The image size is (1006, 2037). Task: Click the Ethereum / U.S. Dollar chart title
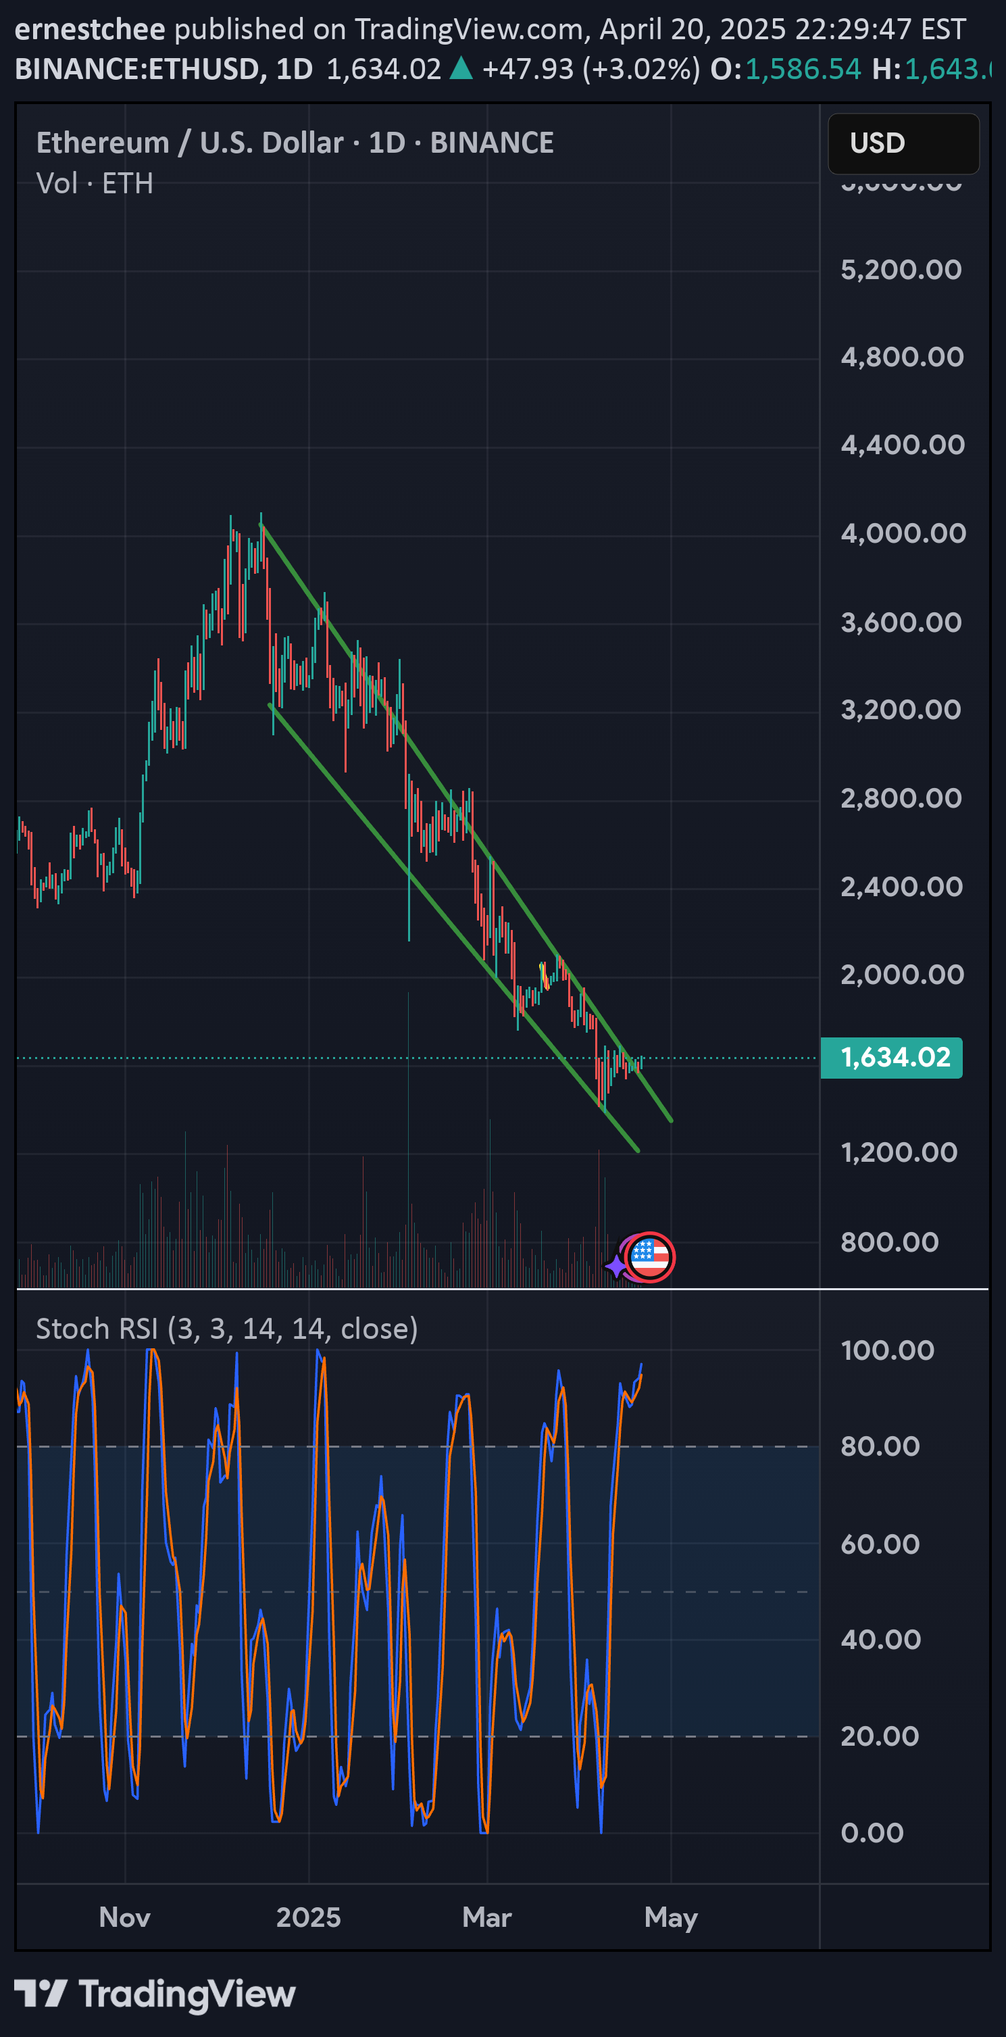295,143
